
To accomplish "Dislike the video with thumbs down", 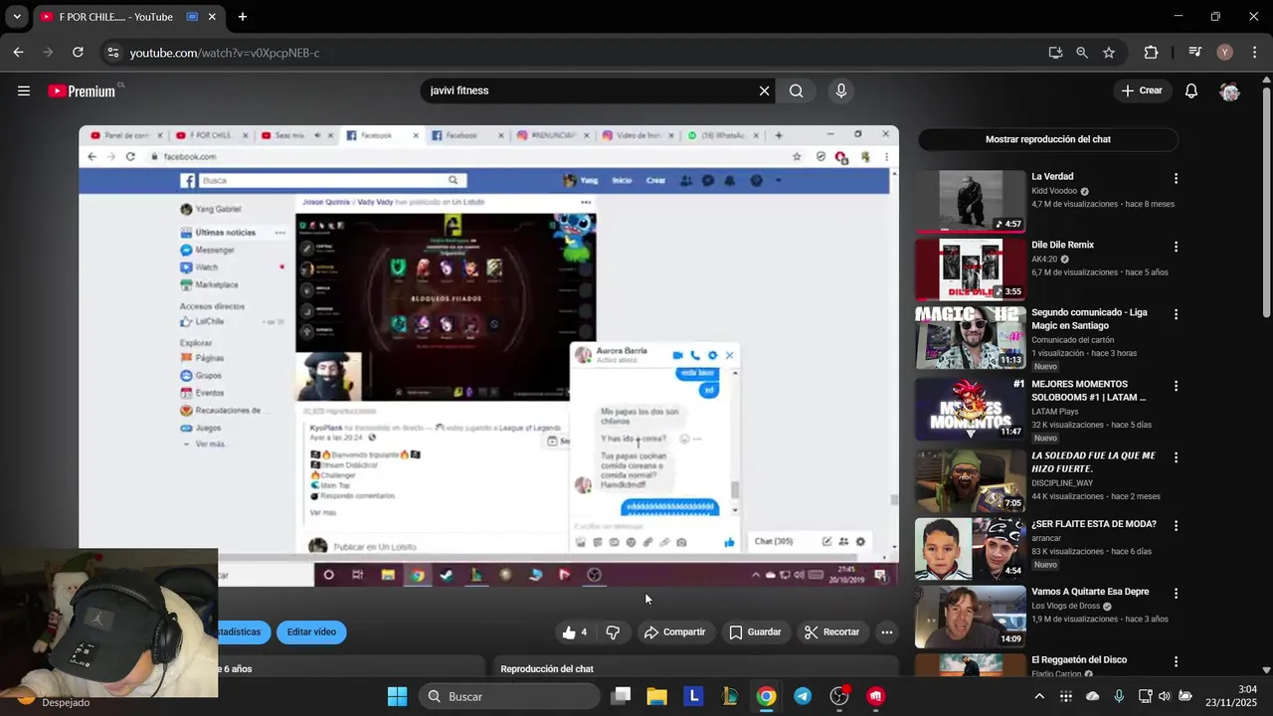I will click(613, 632).
